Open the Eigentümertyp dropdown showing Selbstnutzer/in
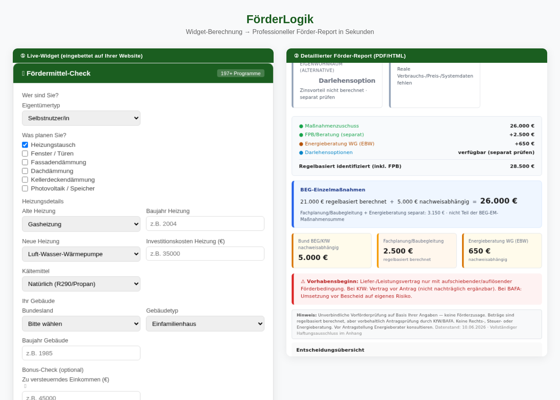Viewport: 560px width, 400px height. coord(81,118)
